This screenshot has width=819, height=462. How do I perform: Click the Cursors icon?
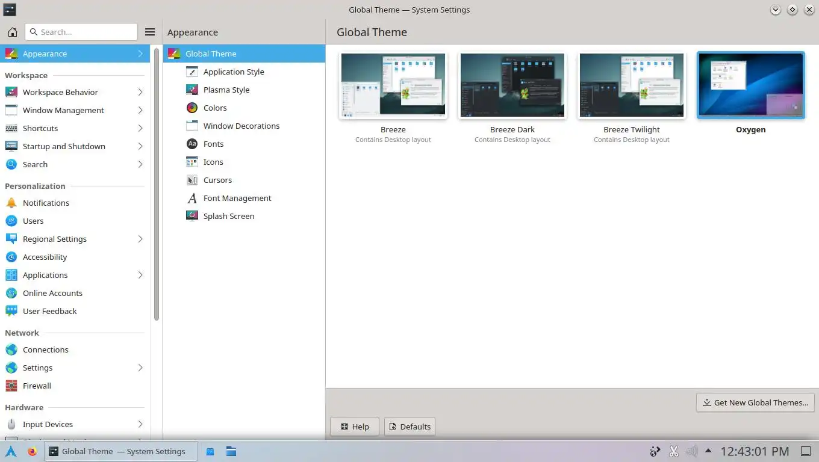(x=192, y=180)
